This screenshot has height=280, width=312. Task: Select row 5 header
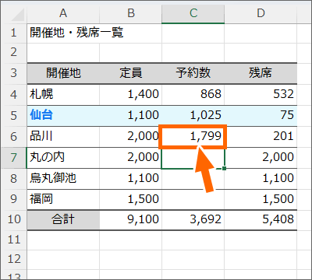tap(13, 116)
